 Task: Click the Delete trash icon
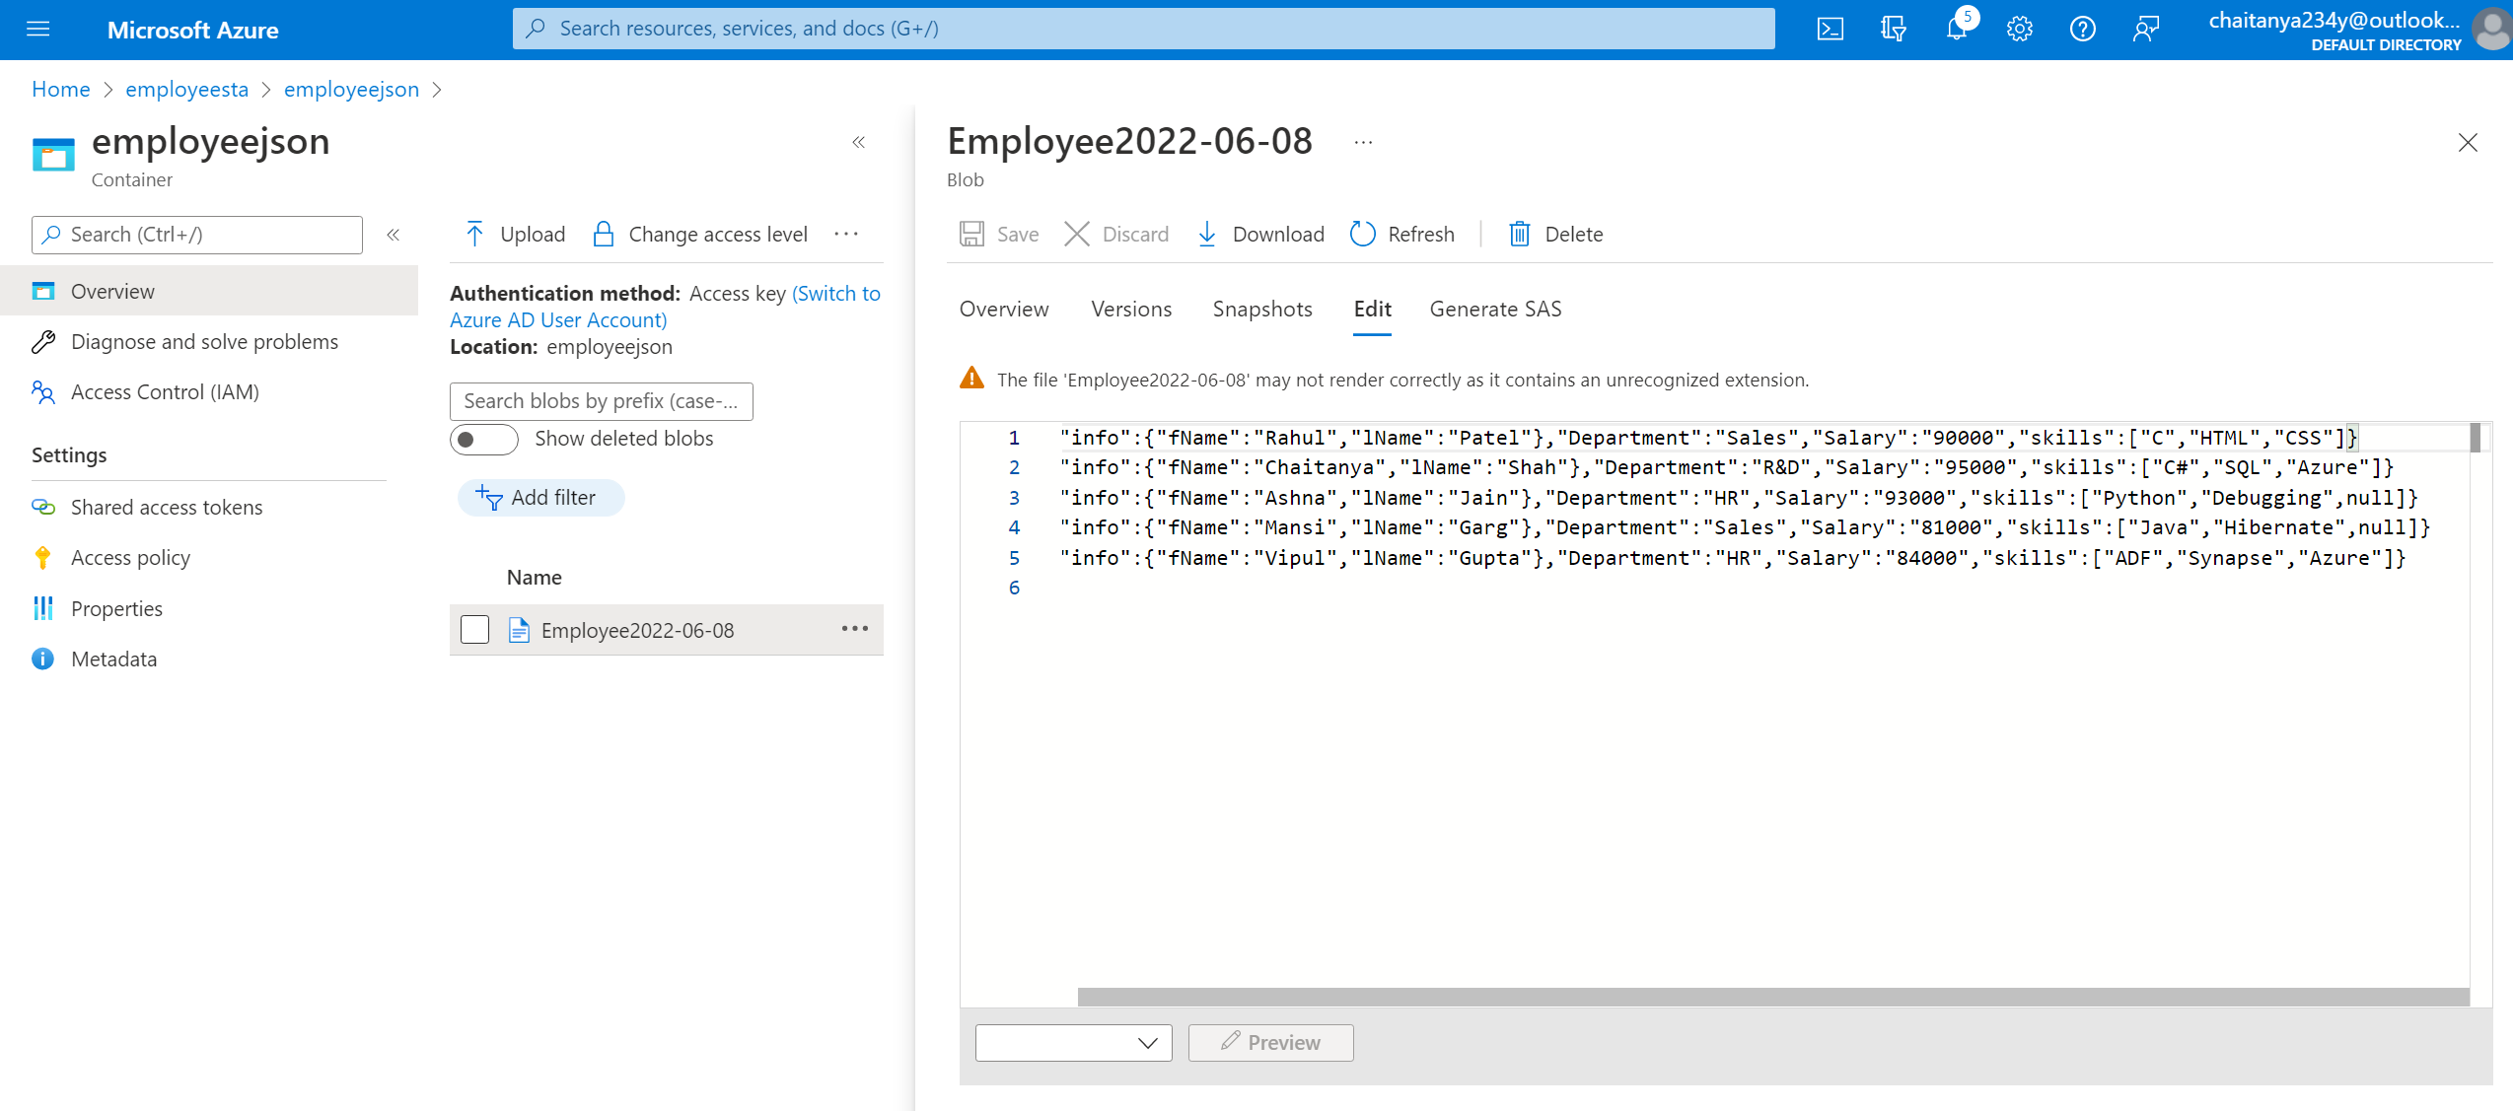[x=1519, y=234]
